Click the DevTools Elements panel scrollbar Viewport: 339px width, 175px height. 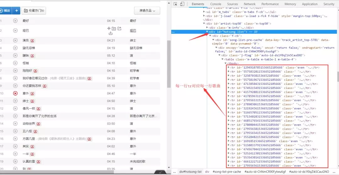(x=338, y=76)
